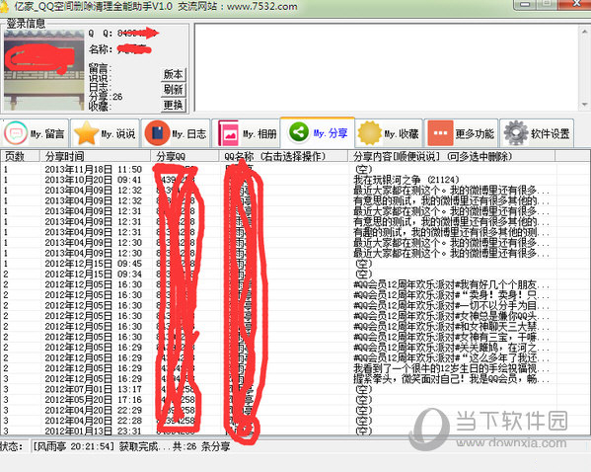This screenshot has width=591, height=472.
Task: Select share content 一切不以分手为目
Action: tap(451, 305)
